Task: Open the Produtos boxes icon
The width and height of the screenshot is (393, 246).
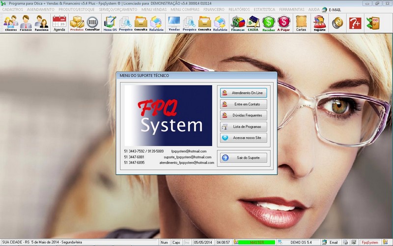Action: pos(77,23)
